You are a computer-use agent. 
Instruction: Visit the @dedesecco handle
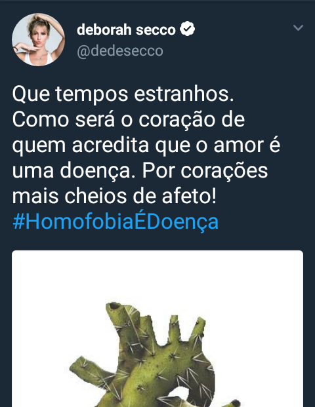(120, 50)
